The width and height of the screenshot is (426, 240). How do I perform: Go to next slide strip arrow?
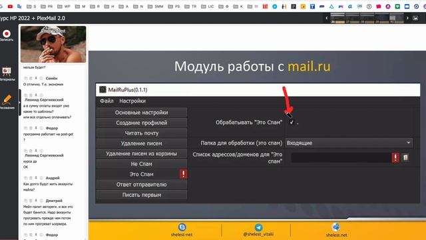click(x=407, y=18)
